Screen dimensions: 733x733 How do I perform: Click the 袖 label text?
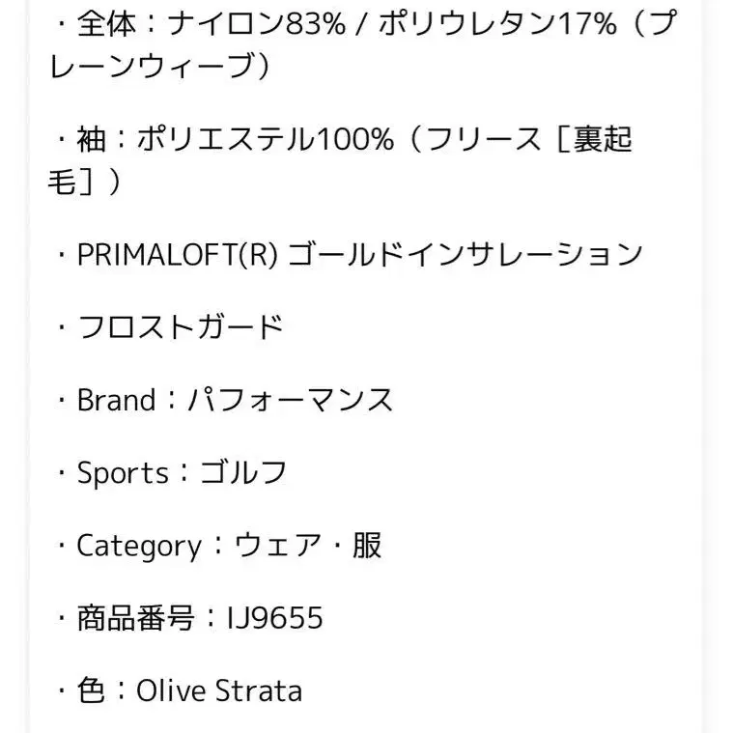[x=92, y=139]
